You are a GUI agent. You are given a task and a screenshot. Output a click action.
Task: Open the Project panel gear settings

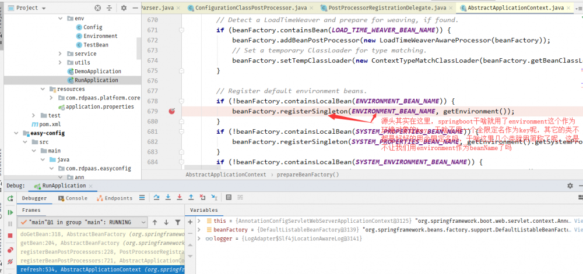[124, 8]
